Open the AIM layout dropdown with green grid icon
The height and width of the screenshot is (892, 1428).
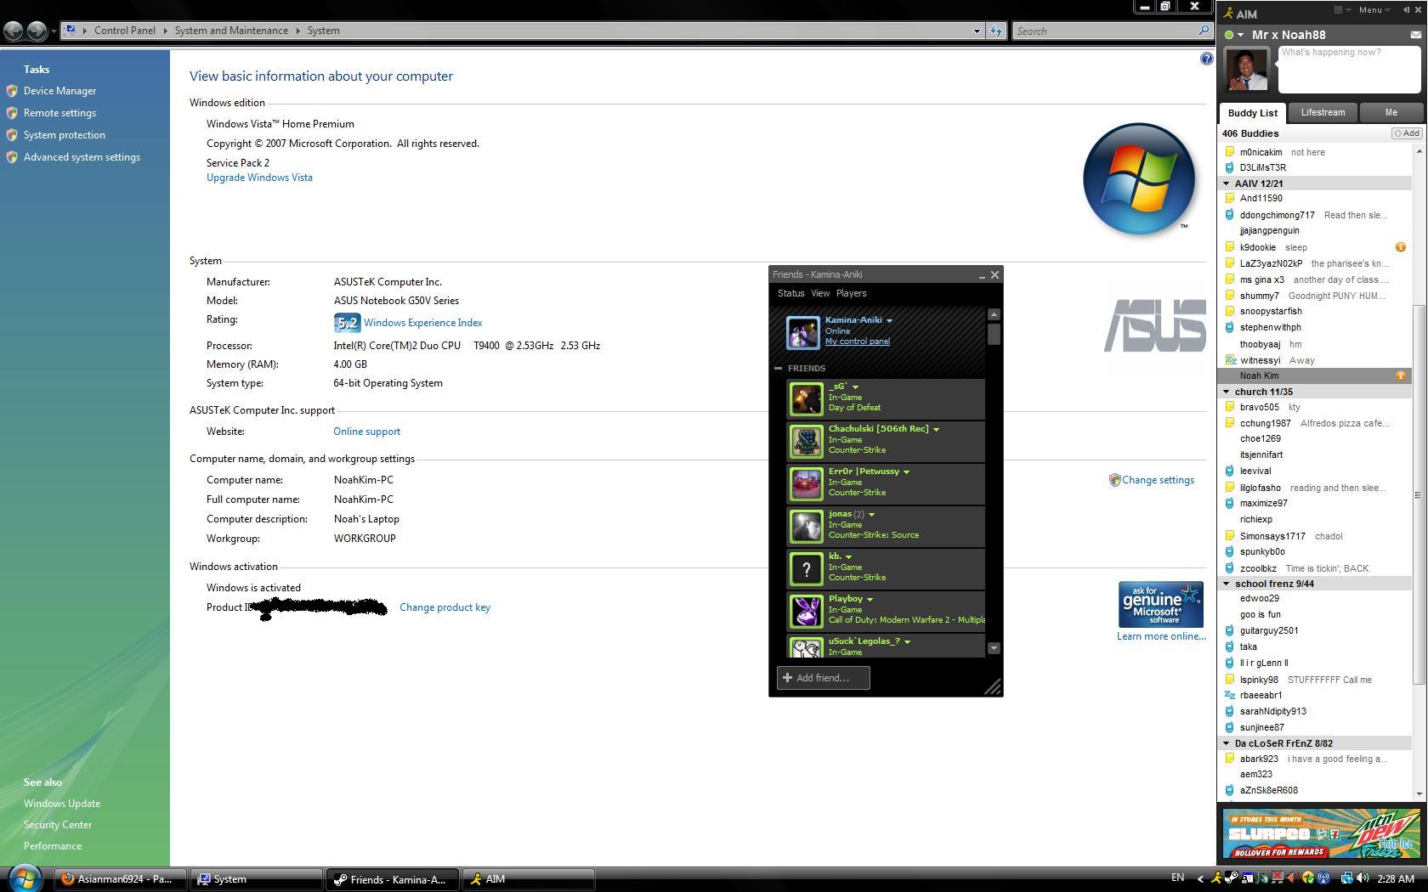pyautogui.click(x=1342, y=10)
